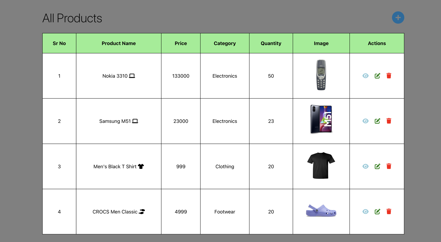Click the blue add product plus button
Image resolution: width=441 pixels, height=242 pixels.
(x=398, y=18)
